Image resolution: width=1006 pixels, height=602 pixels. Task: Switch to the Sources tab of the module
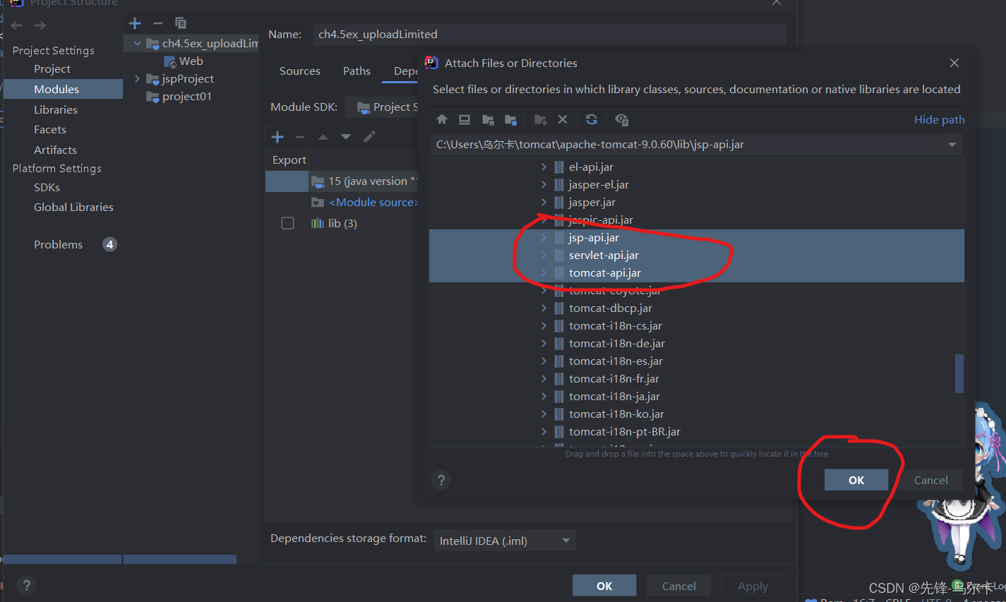point(299,71)
